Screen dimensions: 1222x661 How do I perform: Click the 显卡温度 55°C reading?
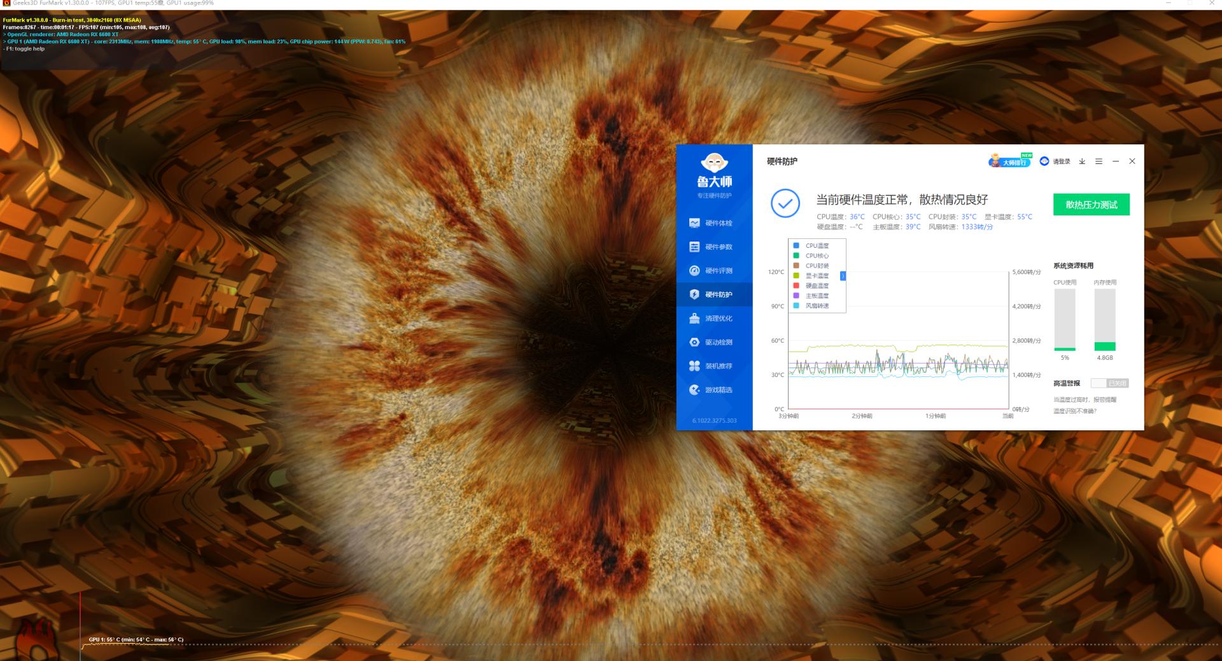[1008, 217]
